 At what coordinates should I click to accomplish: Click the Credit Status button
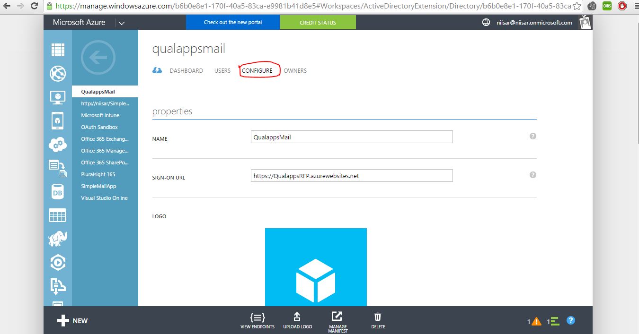[318, 22]
